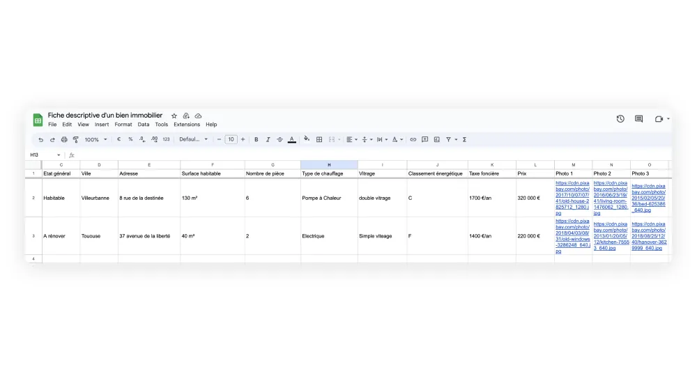Open Functions sigma icon

464,139
